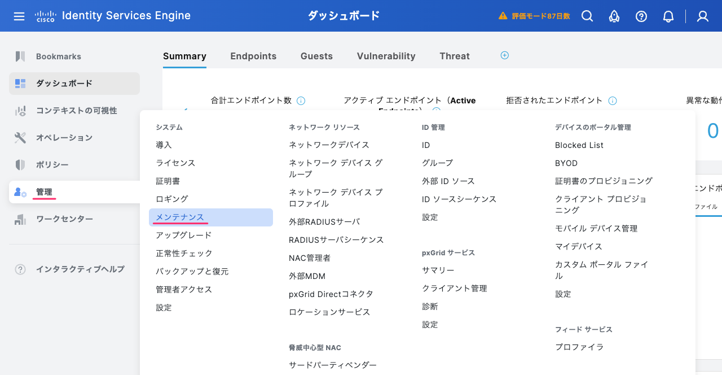
Task: Open the user account icon
Action: (703, 16)
